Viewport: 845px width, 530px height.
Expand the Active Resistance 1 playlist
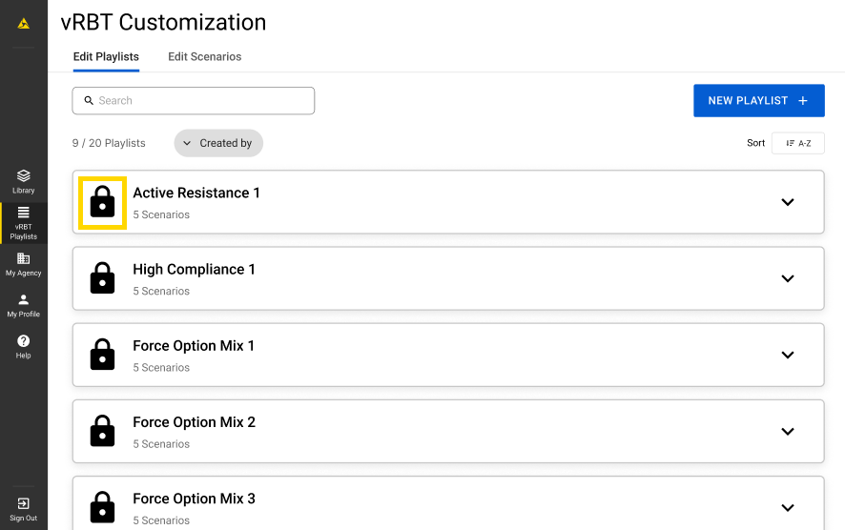788,202
